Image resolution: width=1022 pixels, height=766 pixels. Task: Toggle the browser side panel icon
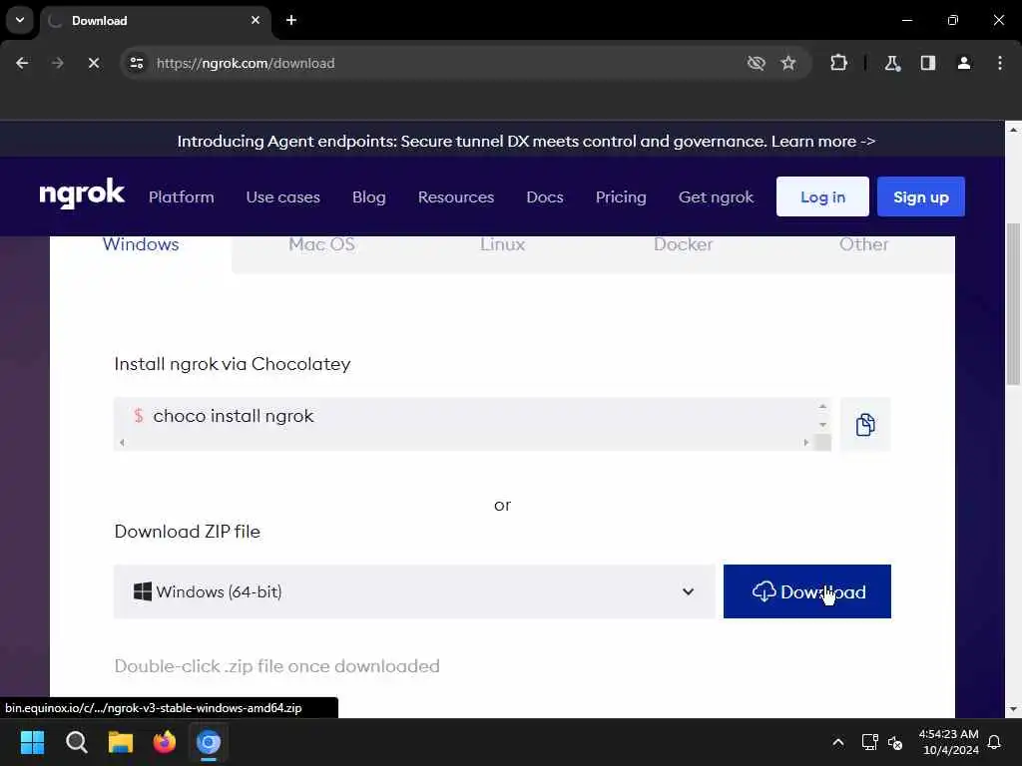pyautogui.click(x=928, y=63)
